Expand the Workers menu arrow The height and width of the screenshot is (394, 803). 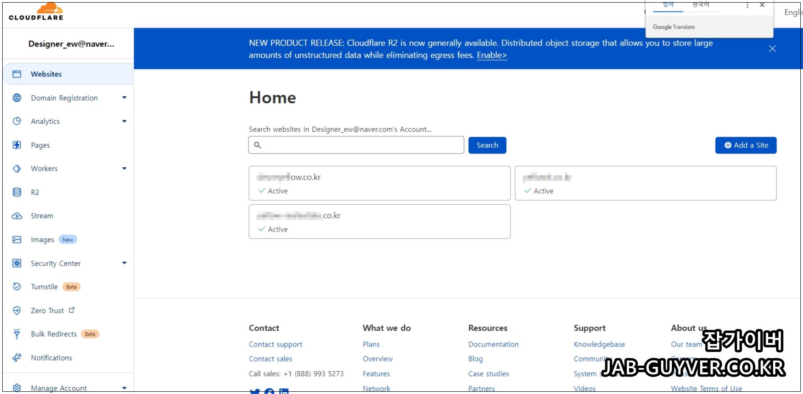(x=124, y=168)
